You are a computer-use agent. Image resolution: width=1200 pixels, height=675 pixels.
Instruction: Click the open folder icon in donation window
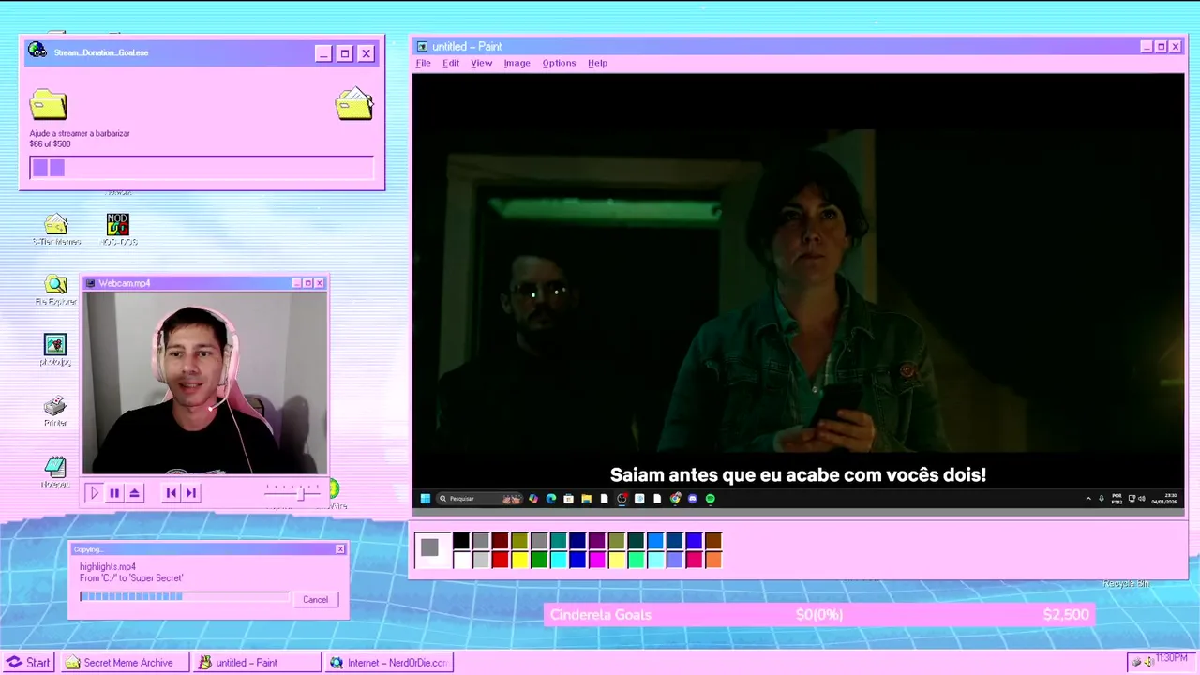(x=354, y=104)
